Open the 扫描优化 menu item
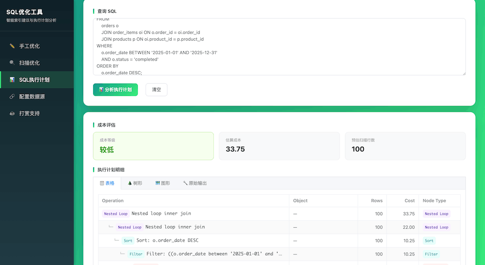 [x=37, y=62]
